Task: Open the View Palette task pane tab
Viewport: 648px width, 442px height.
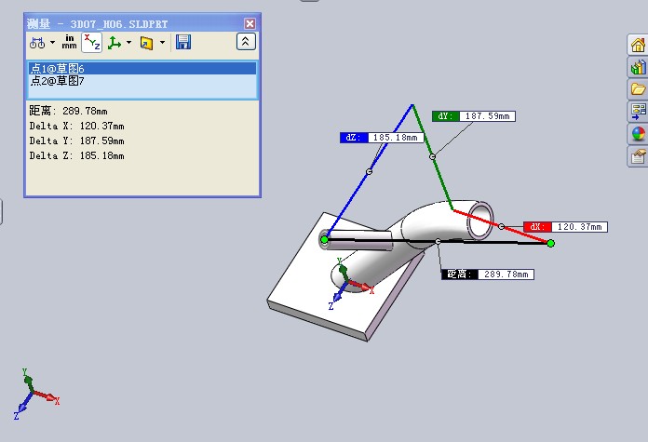Action: point(638,112)
